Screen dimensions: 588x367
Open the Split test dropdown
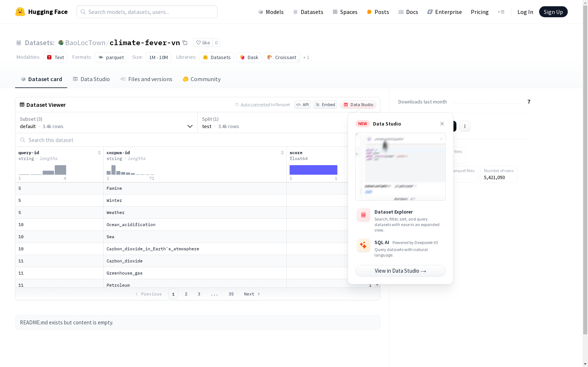tap(273, 123)
